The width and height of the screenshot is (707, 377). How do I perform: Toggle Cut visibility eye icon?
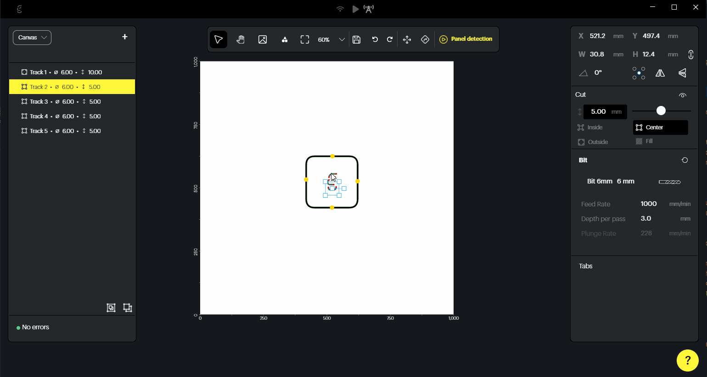683,95
